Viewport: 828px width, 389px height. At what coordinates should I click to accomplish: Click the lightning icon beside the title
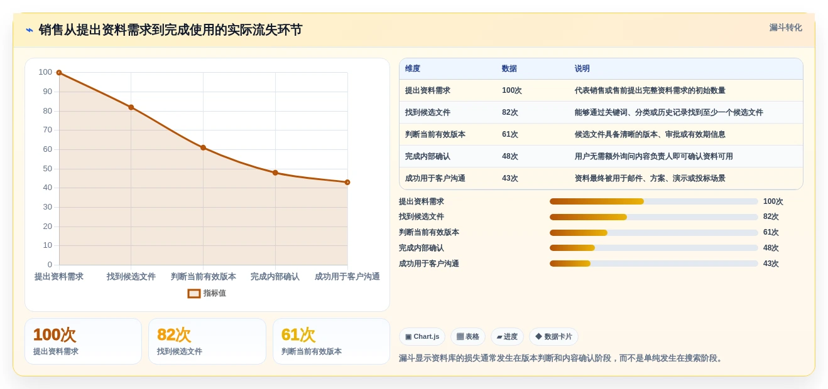tap(30, 30)
